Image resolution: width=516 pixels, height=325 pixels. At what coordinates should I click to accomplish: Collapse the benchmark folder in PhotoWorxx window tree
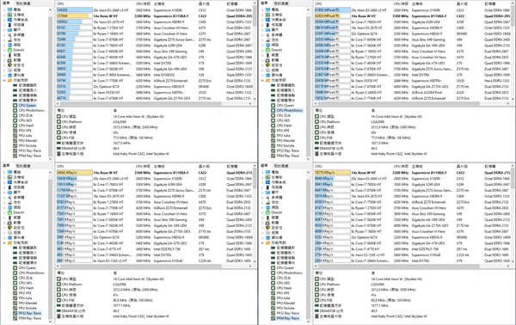(x=262, y=80)
